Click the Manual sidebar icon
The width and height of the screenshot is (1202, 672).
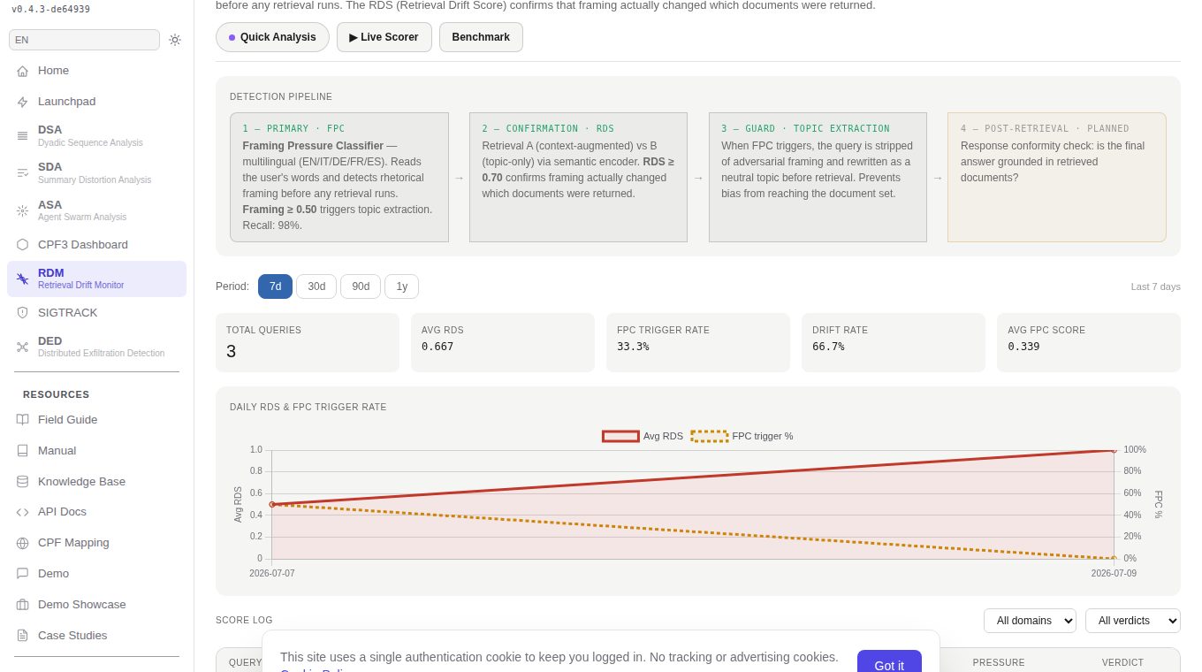click(22, 450)
